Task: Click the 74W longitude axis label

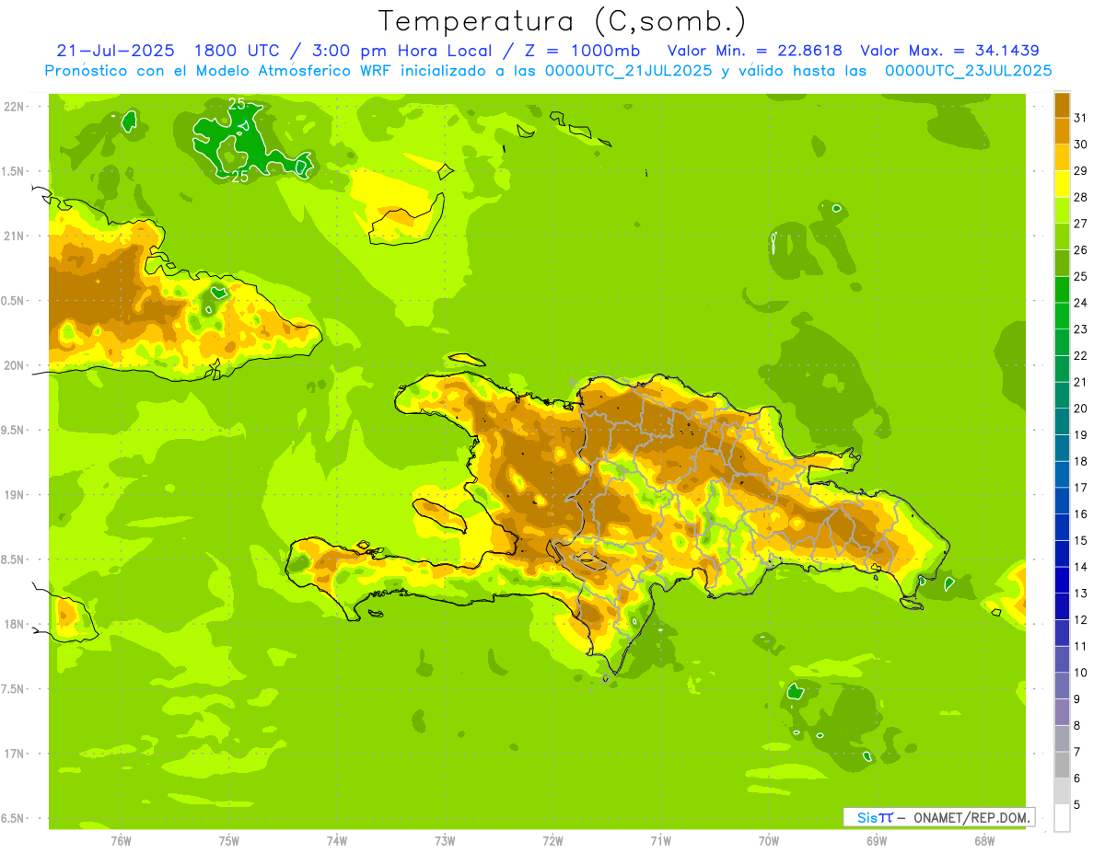Action: pos(337,841)
